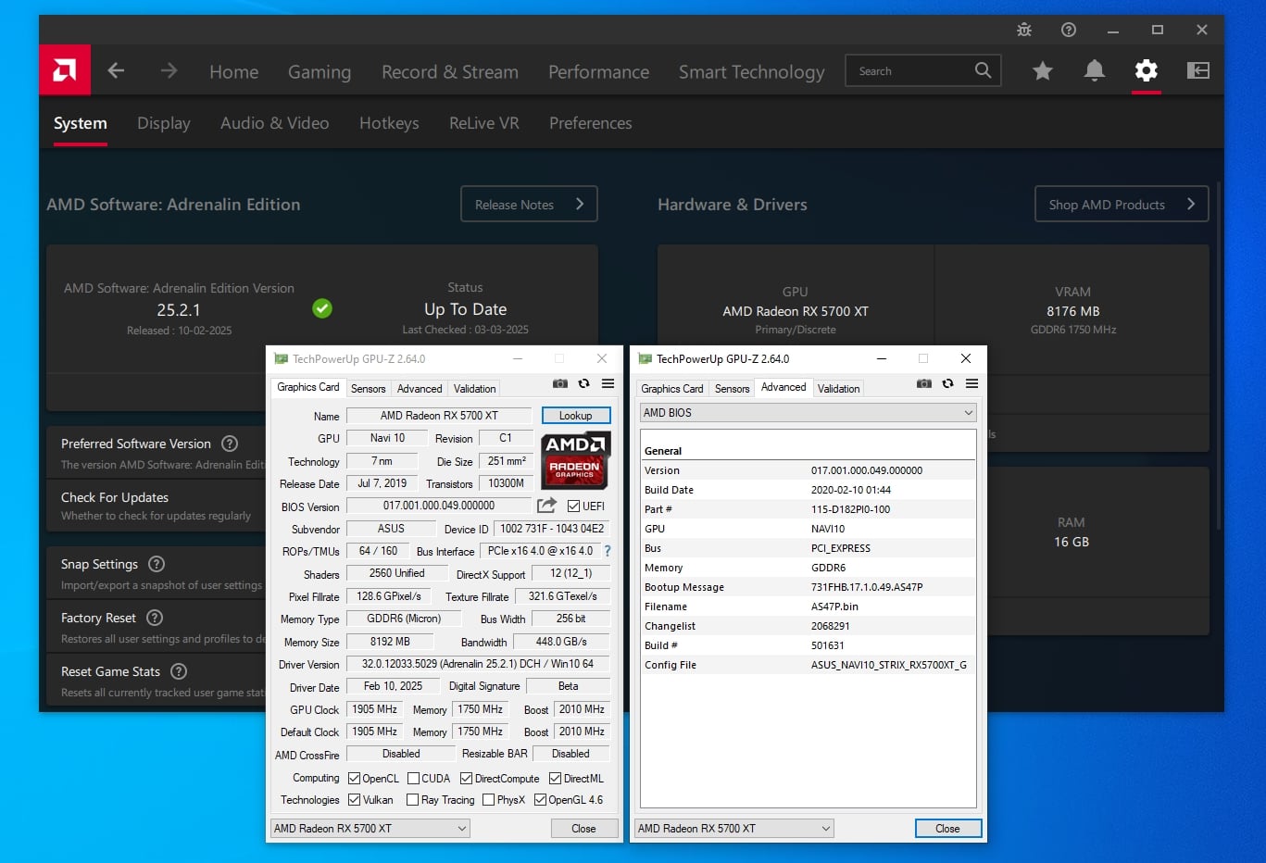Toggle the sidebar panel icon
This screenshot has height=863, width=1266.
pyautogui.click(x=1198, y=70)
